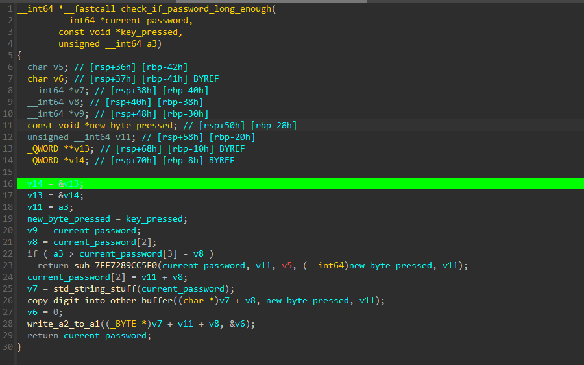Click line number 23 in the gutter
Viewport: 584px width, 365px height.
coord(8,265)
